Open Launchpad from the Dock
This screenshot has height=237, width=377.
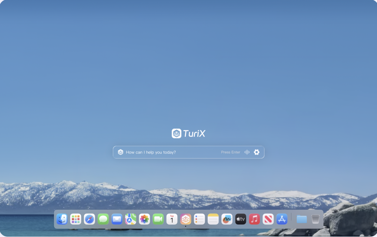(x=75, y=219)
